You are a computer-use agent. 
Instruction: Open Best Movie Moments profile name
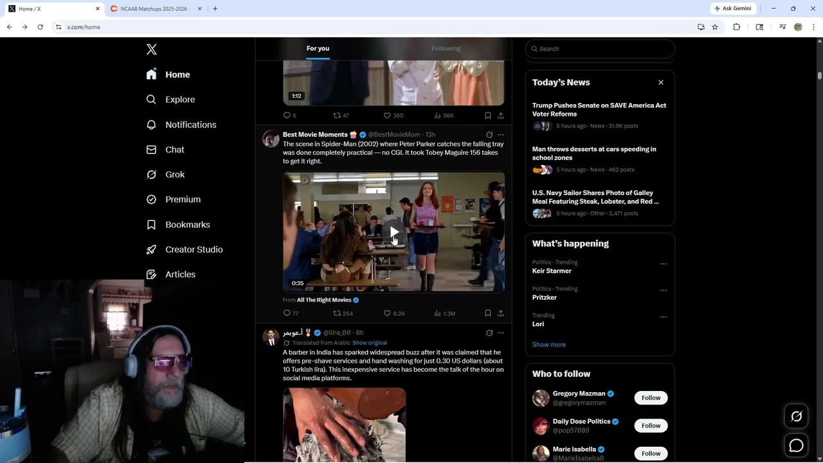point(315,135)
